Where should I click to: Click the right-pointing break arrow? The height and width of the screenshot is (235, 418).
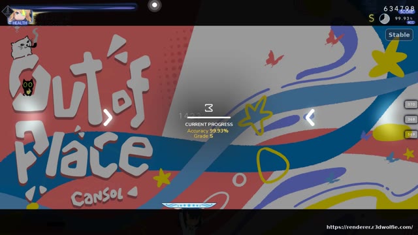point(108,117)
